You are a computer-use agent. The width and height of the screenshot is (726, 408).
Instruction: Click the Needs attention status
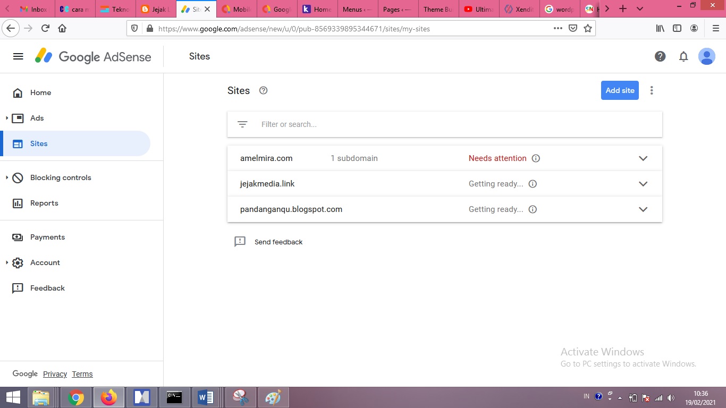(x=497, y=158)
